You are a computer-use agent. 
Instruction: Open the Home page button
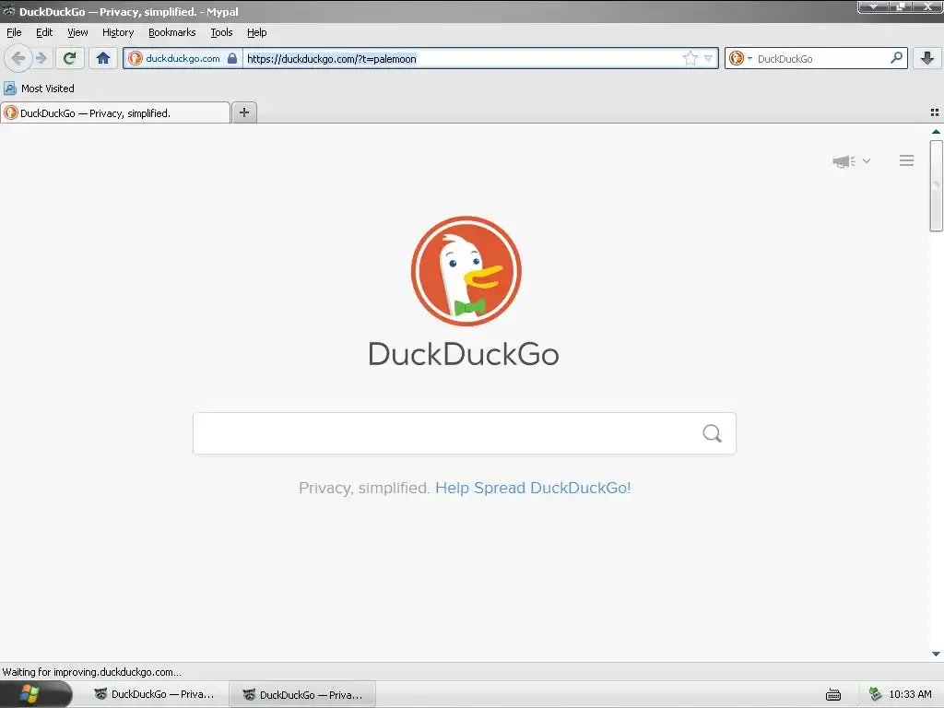pyautogui.click(x=103, y=58)
